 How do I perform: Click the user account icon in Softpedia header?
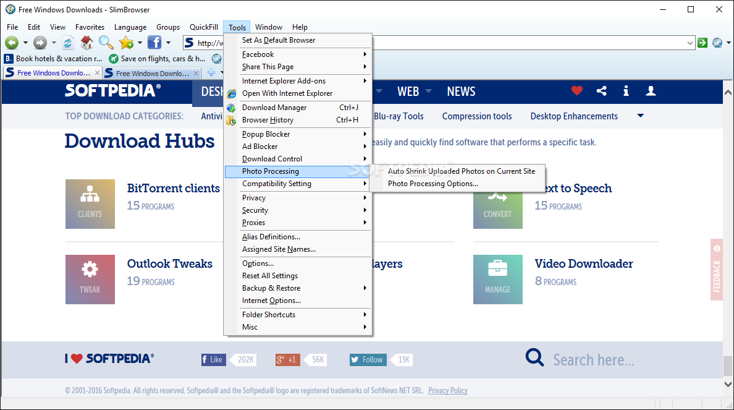[x=651, y=91]
